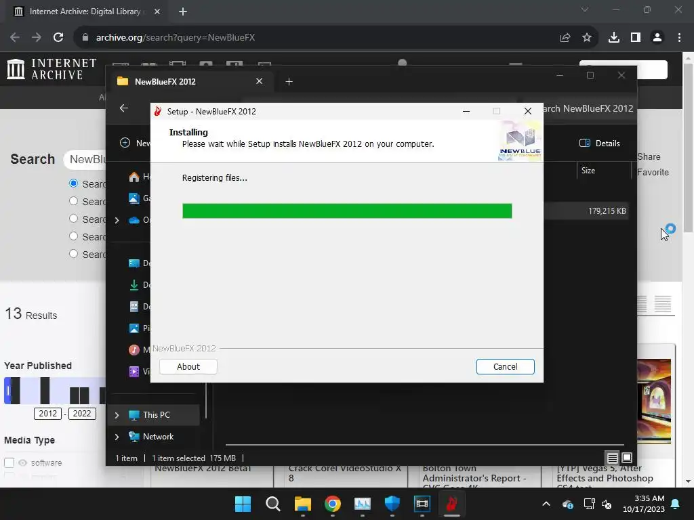Open File Explorer from taskbar
Screen dimensions: 694x520
tap(303, 504)
